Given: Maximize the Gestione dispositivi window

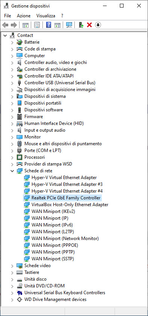Looking at the screenshot, I should coord(122,6).
